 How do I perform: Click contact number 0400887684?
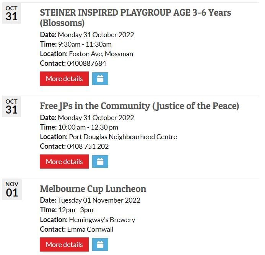tap(86, 63)
